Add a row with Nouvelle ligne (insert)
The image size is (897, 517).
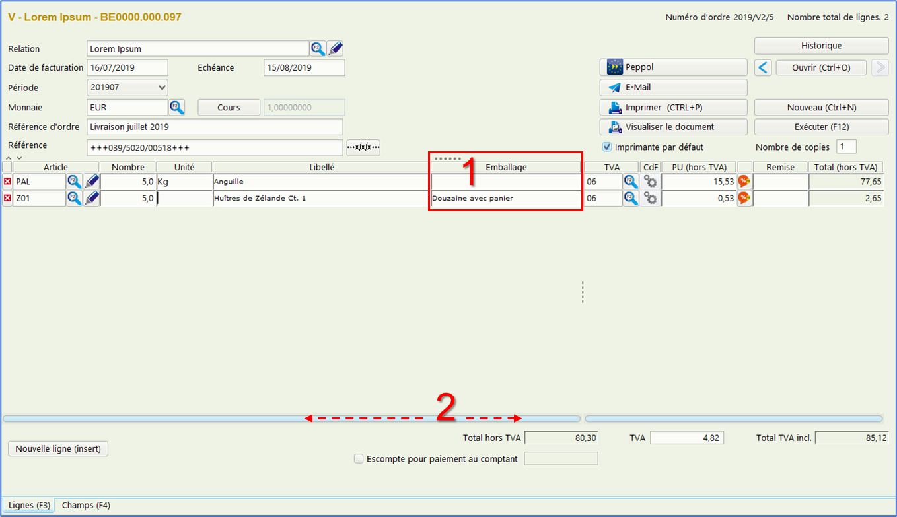58,449
